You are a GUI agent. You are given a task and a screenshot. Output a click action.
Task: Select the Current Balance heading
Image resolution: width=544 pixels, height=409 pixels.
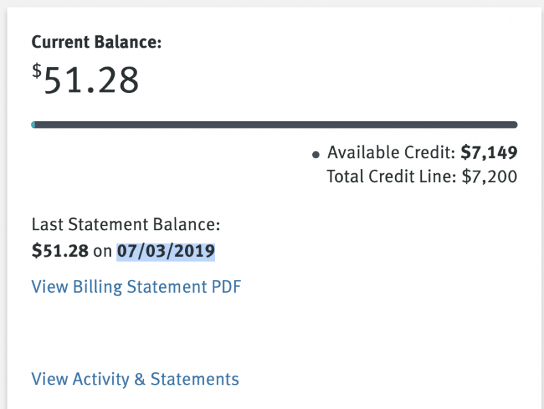[97, 43]
